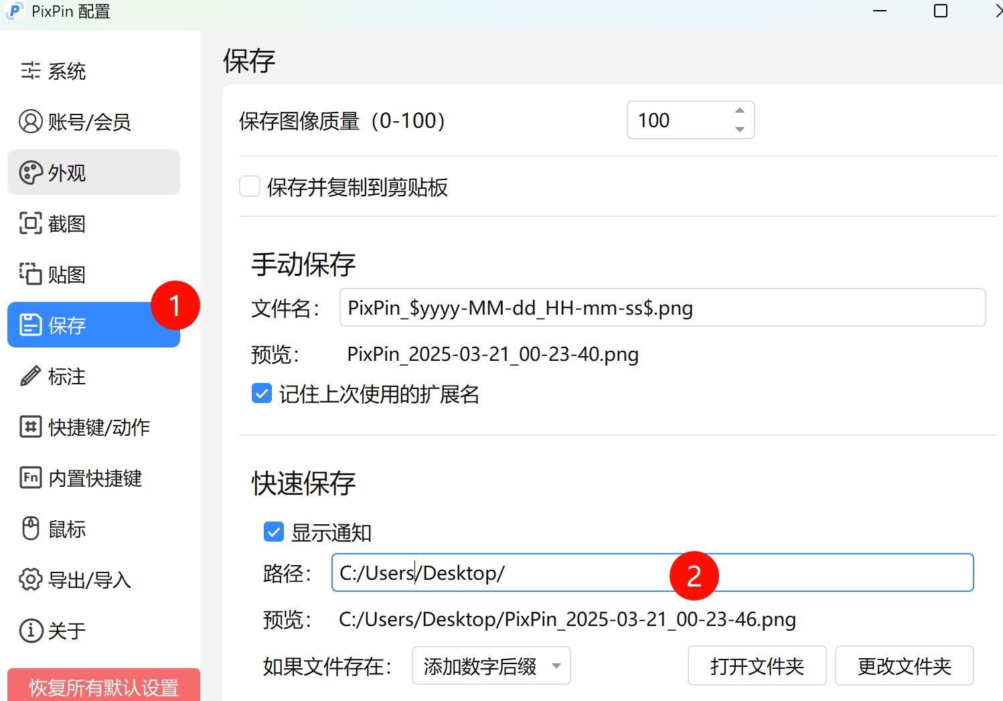Click the manual save 文件名 input field

[x=662, y=308]
